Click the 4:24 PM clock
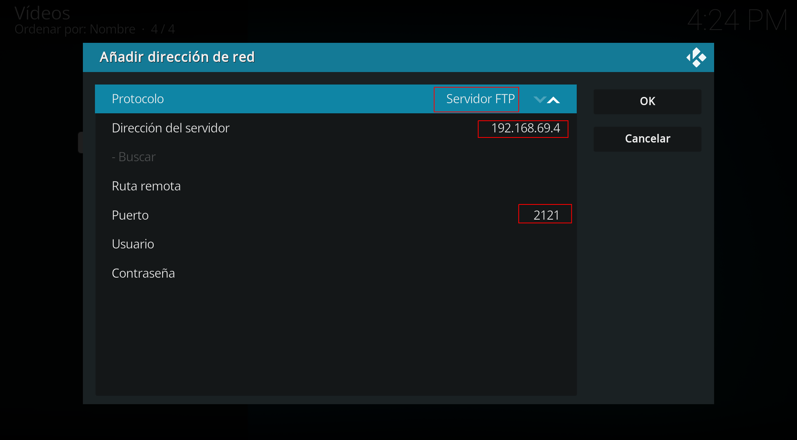 pos(737,20)
